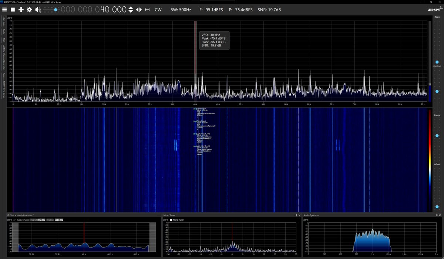Add a new slice with the plus icon
Screen dimensions: 444x259
[21, 10]
